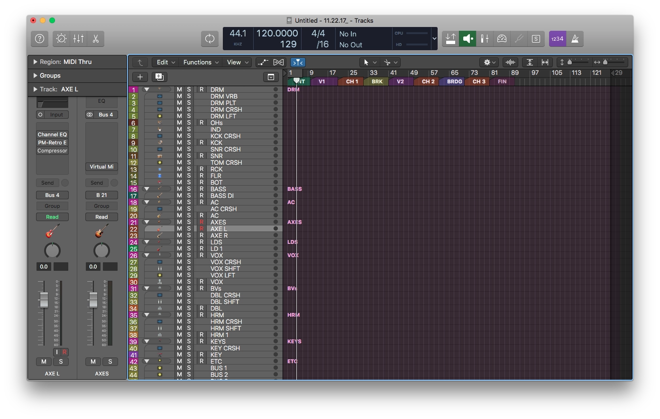Open the command-click tool dropdown

tap(391, 62)
